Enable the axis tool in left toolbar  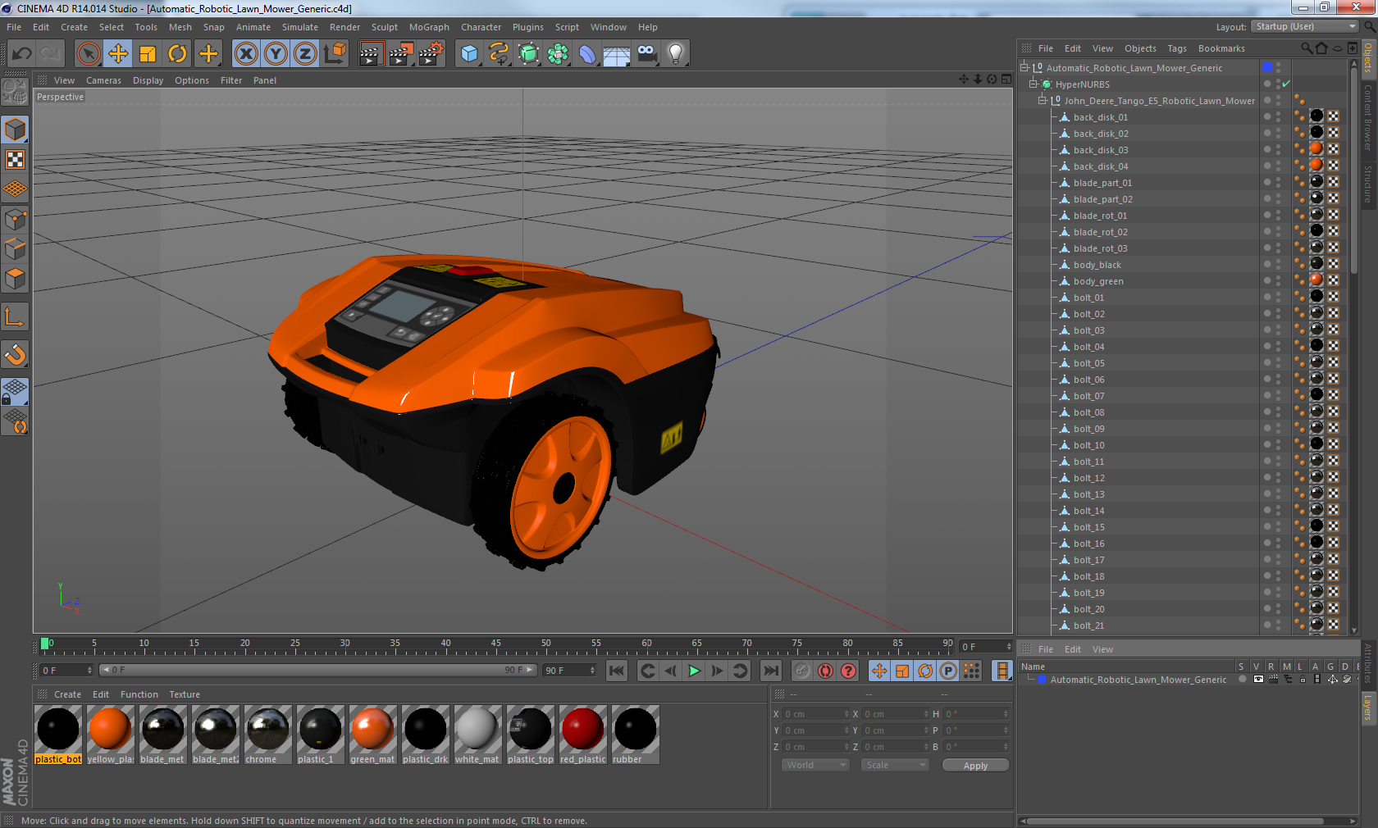coord(16,316)
